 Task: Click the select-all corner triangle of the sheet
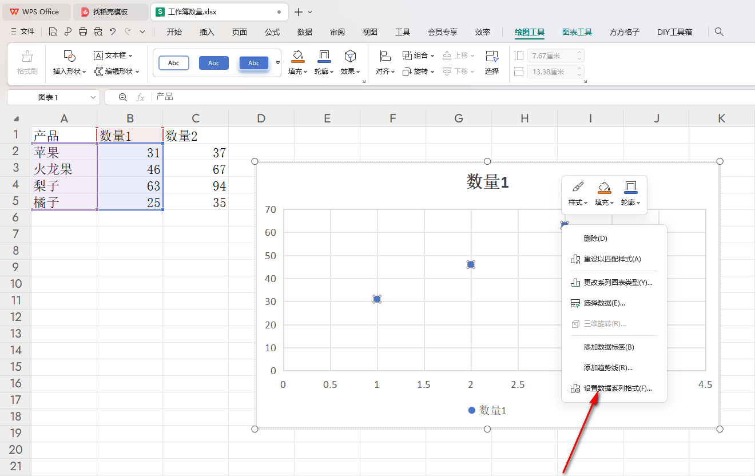[16, 119]
